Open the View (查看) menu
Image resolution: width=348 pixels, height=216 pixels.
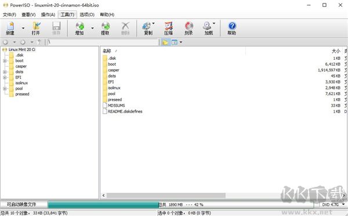pos(28,15)
